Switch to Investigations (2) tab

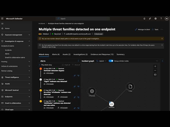[80, 55]
